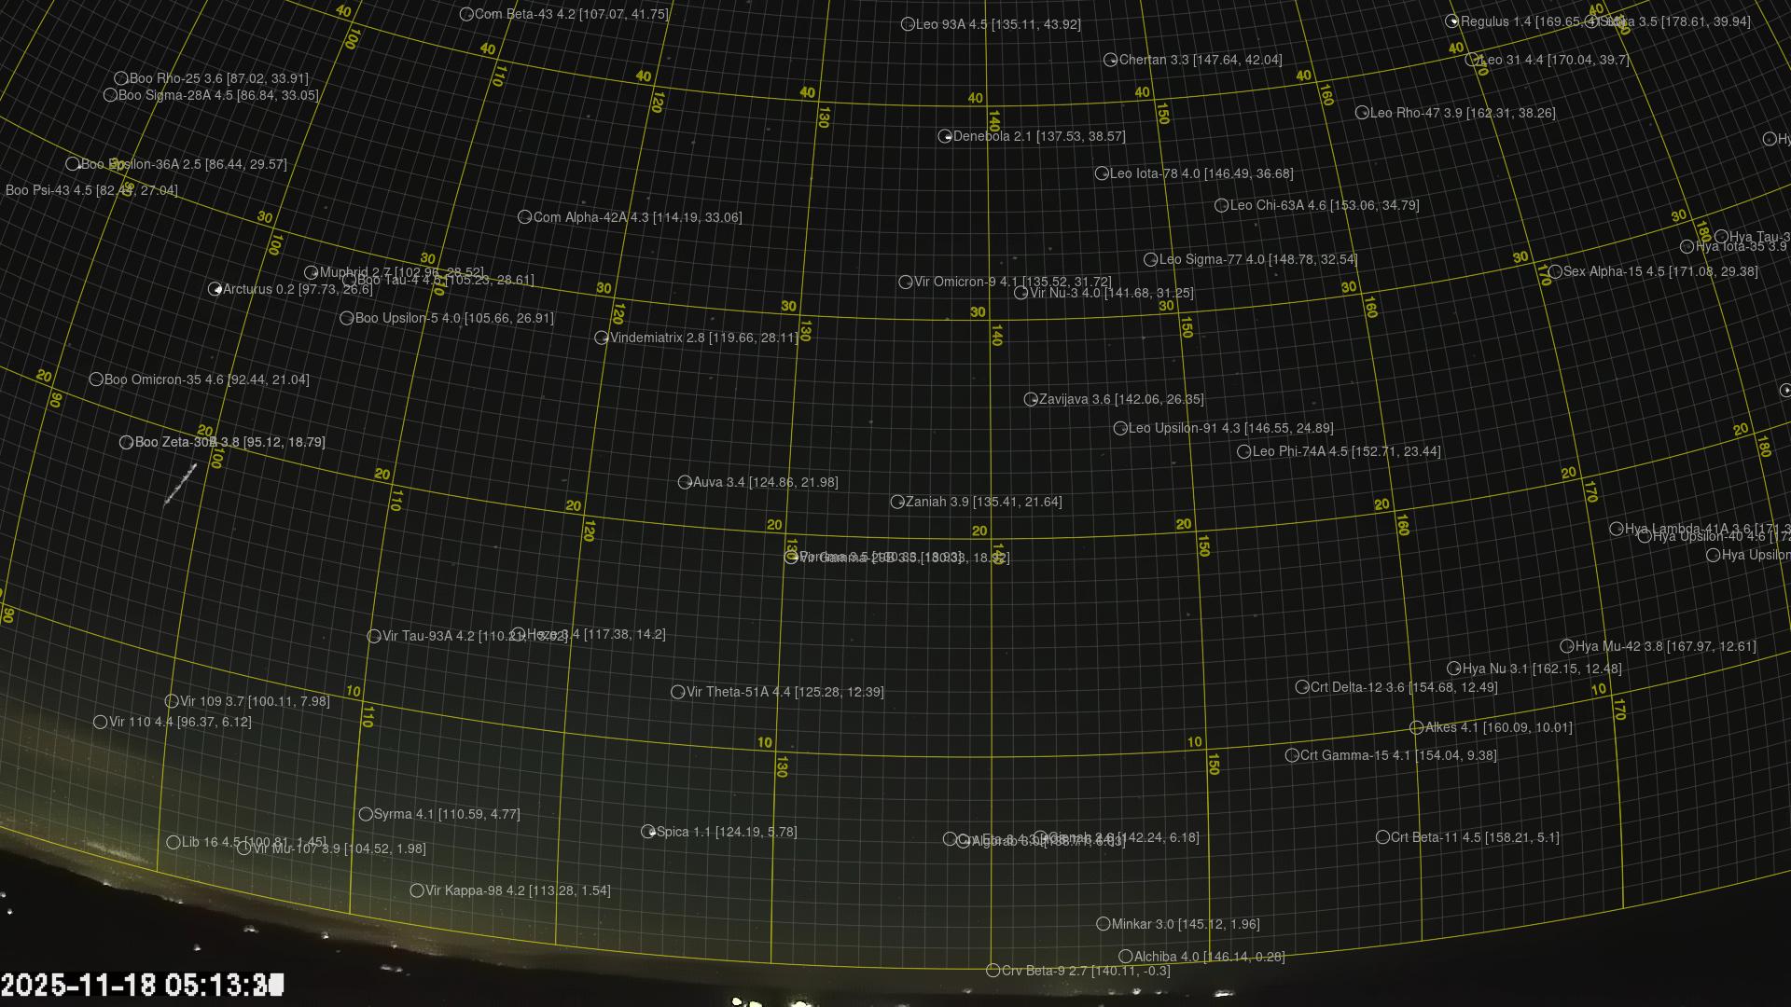
Task: Select the Chertan star marker
Action: [x=1110, y=61]
